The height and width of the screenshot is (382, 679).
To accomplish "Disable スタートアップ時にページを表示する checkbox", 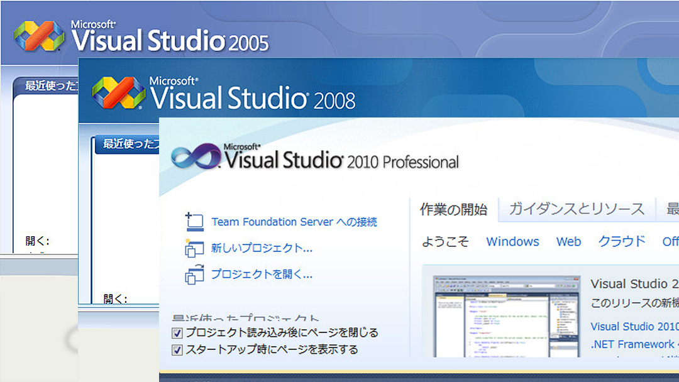I will point(177,349).
